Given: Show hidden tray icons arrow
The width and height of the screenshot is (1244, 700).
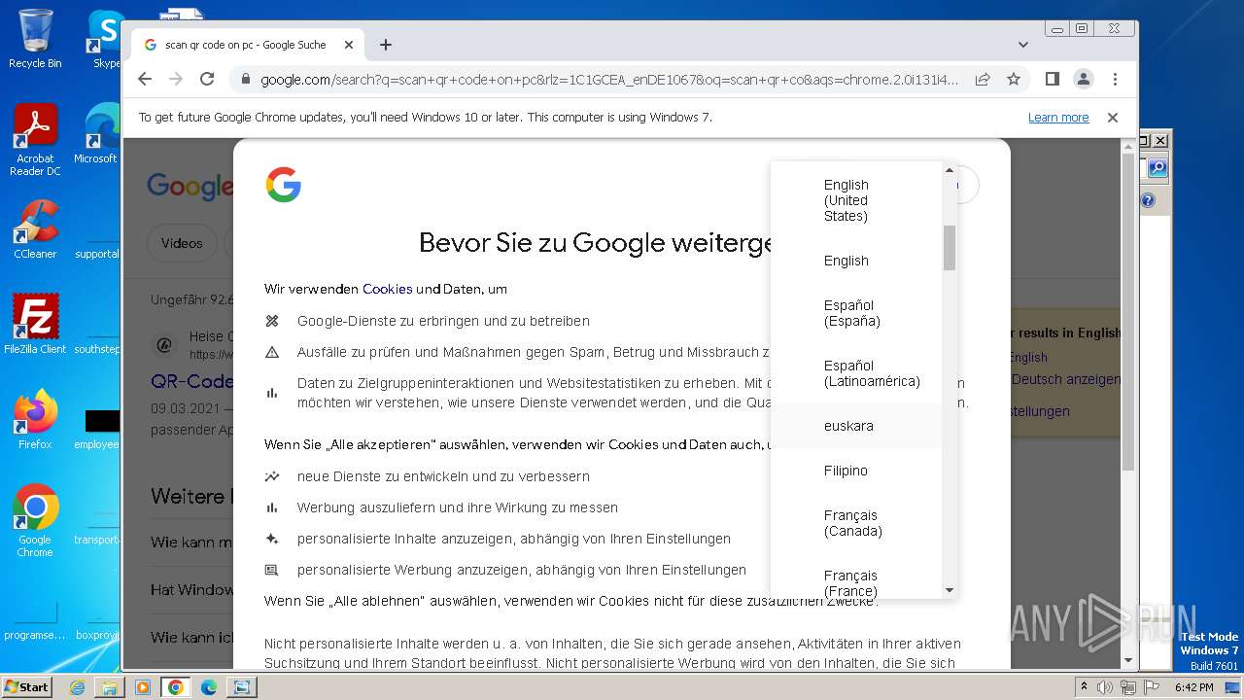Looking at the screenshot, I should [1084, 686].
